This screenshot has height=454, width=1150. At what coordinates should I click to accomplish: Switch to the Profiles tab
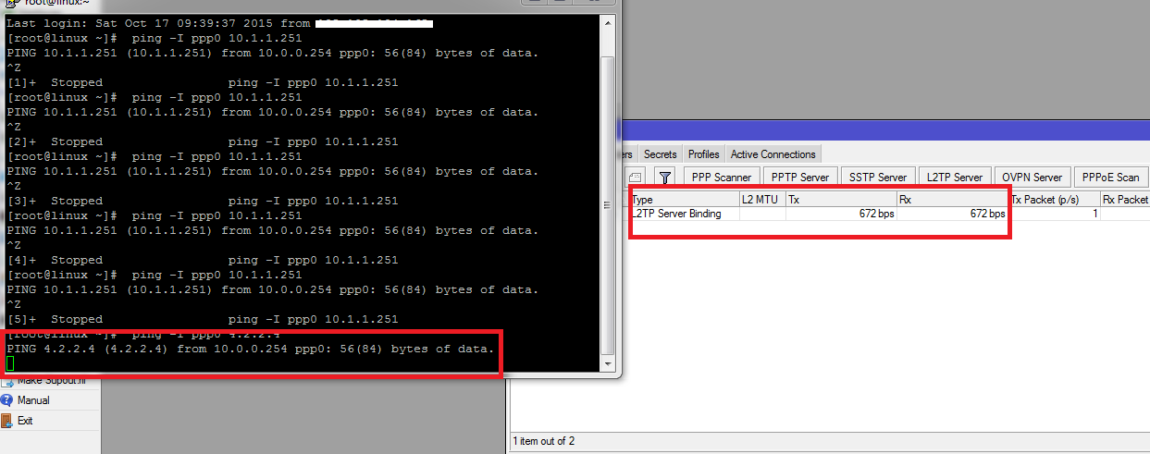704,154
